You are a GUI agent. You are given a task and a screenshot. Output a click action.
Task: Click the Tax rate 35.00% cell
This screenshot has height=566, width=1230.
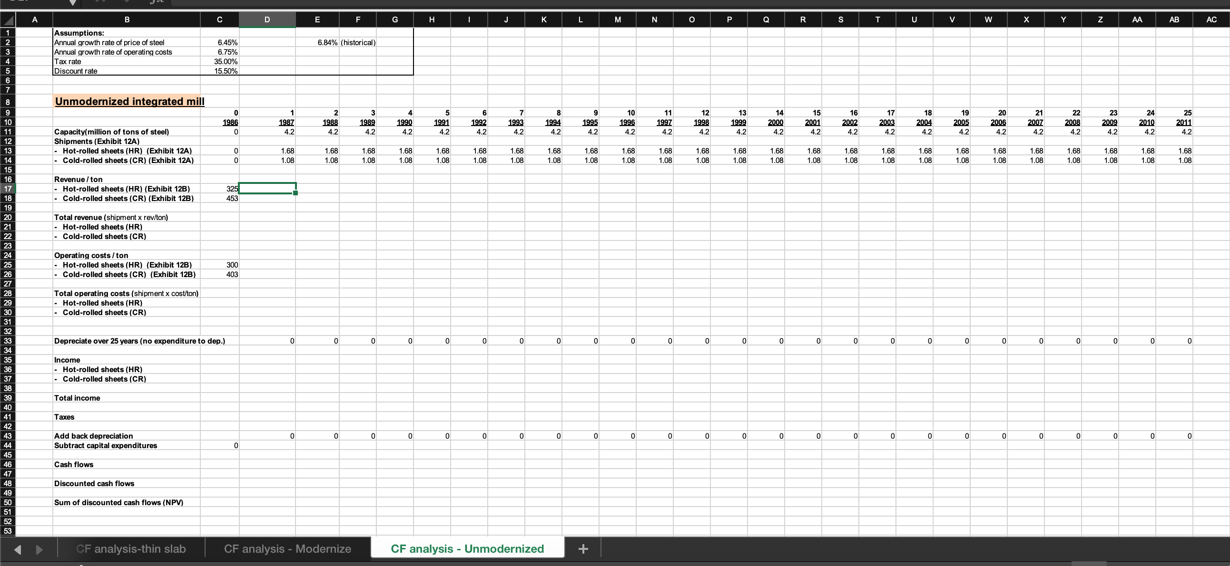(220, 61)
